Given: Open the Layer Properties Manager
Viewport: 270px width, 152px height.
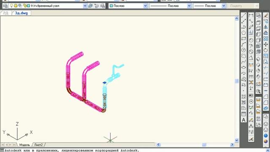Looking at the screenshot, I should pyautogui.click(x=5, y=5).
